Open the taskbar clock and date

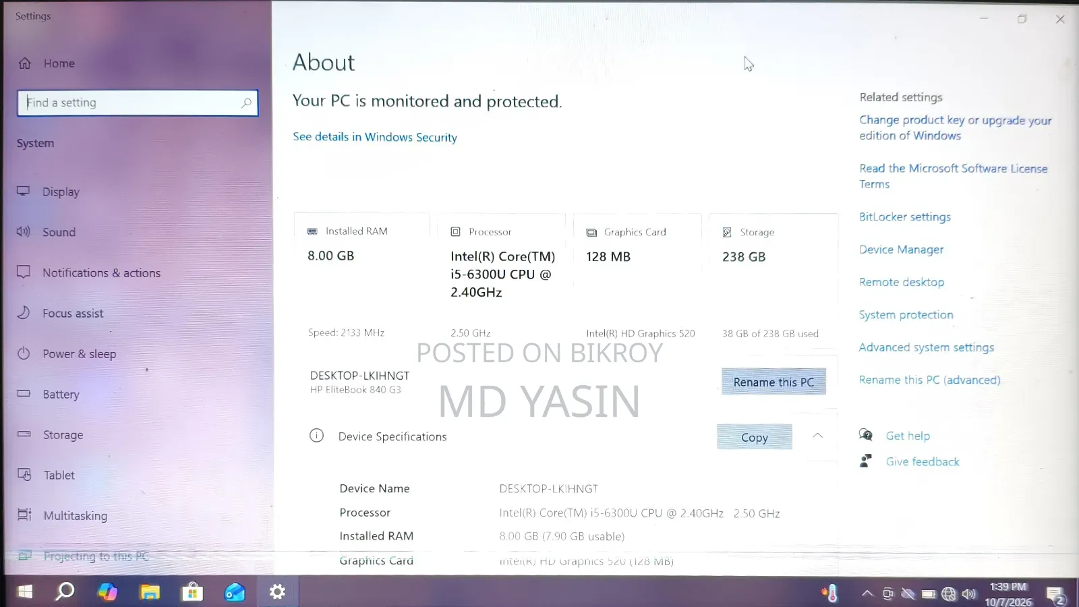(x=1008, y=594)
